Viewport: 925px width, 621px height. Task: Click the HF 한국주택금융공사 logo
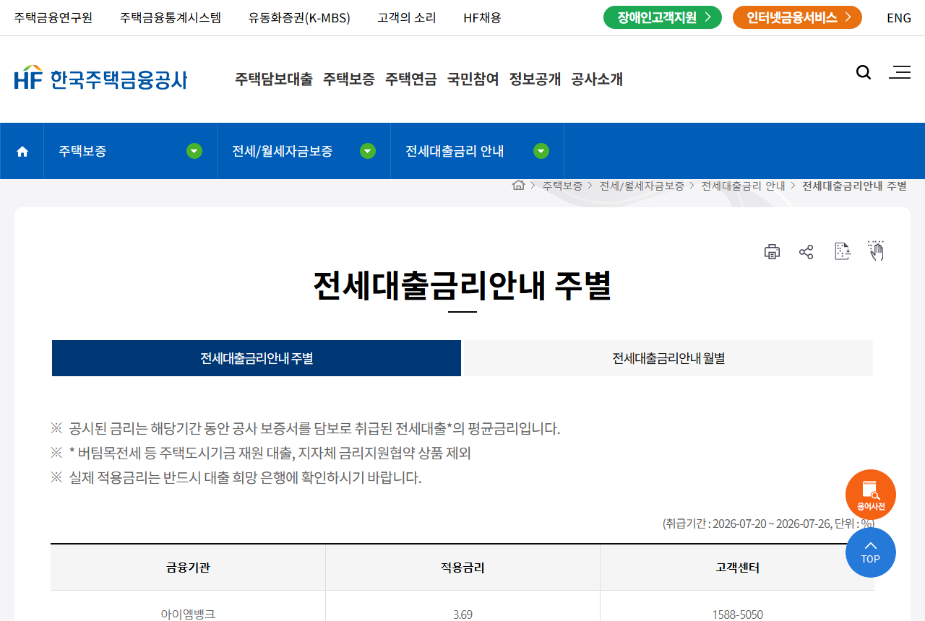coord(100,78)
